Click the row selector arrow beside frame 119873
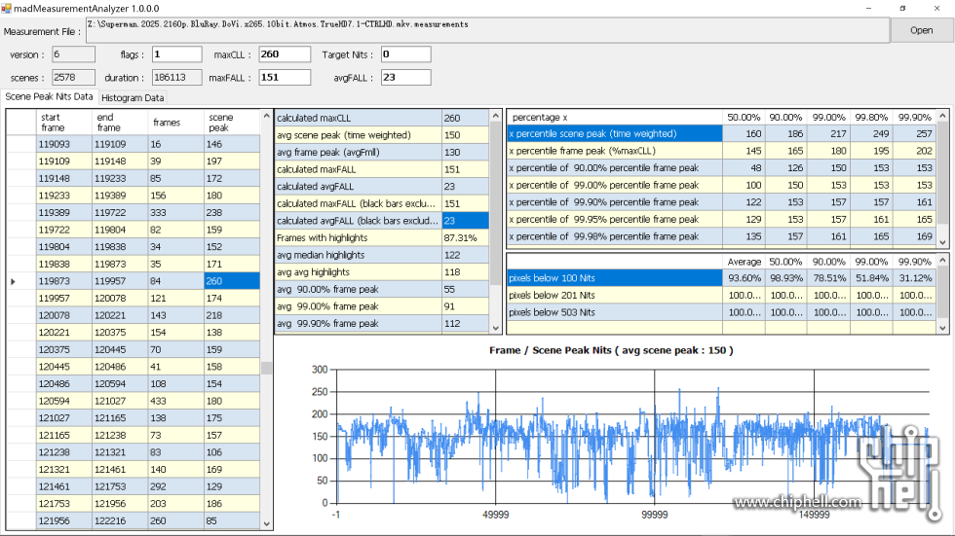 13,281
